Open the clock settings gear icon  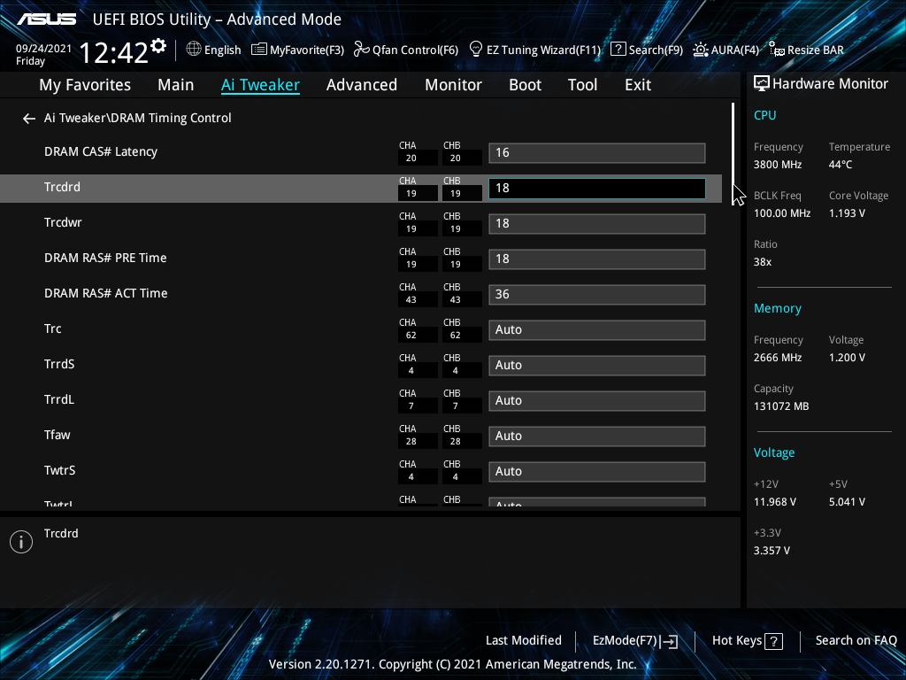158,45
